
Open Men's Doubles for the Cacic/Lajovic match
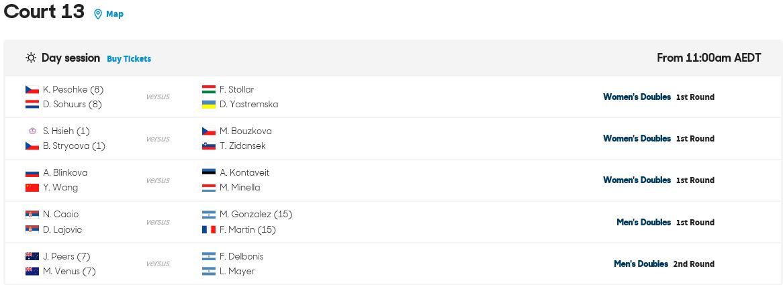tap(644, 222)
